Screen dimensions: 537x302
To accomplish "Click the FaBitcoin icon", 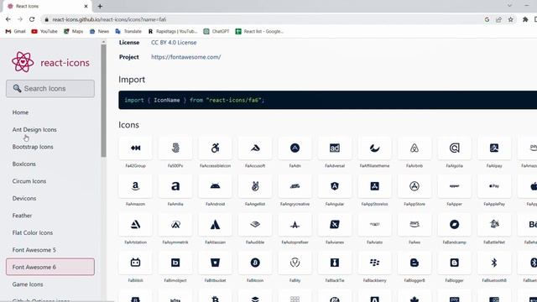I will [x=255, y=263].
